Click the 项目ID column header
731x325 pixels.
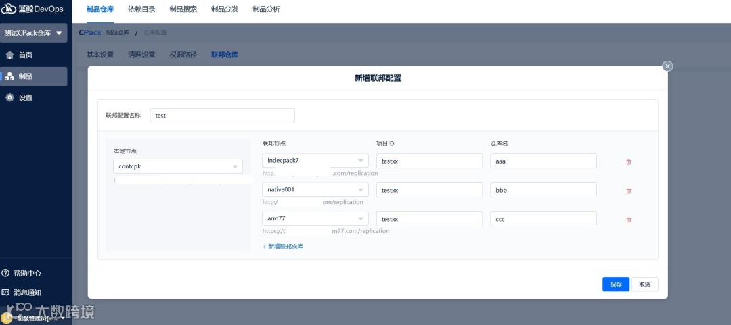(385, 143)
